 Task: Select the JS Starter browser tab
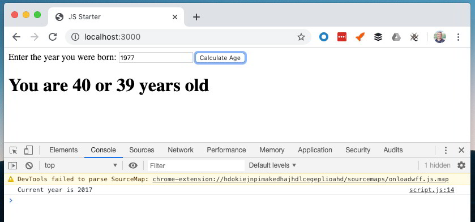pos(116,17)
